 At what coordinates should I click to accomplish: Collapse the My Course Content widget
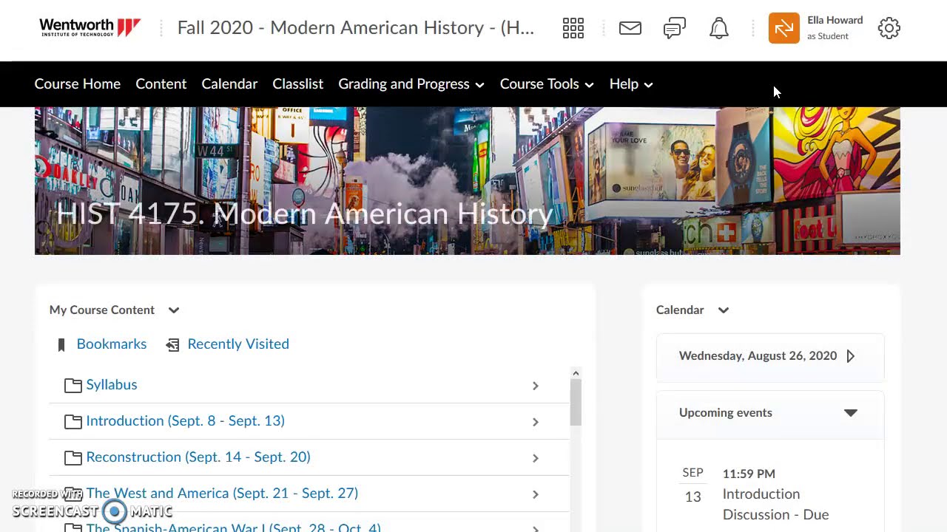click(x=174, y=310)
